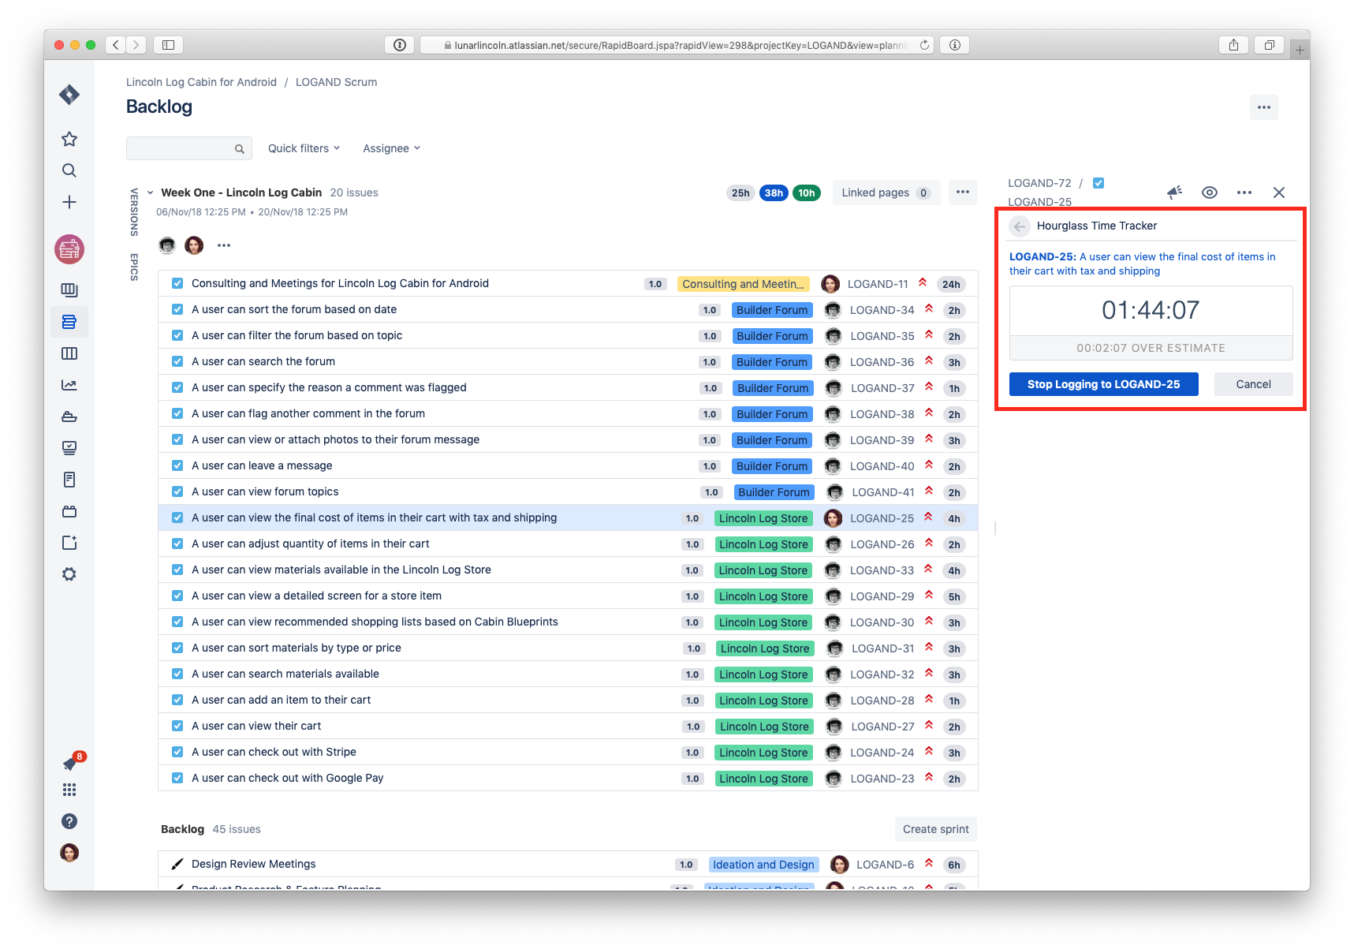Click the Builder Forum epic on LOGAND-41
This screenshot has height=949, width=1354.
pyautogui.click(x=774, y=492)
